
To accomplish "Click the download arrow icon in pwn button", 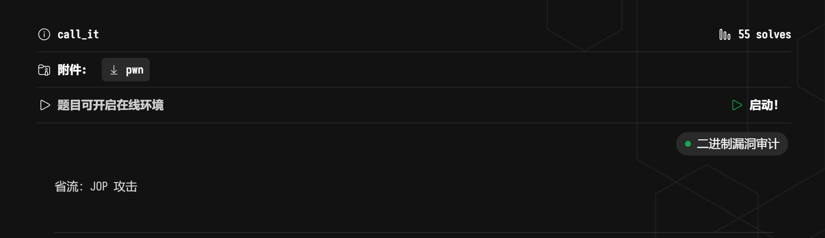I will 114,70.
